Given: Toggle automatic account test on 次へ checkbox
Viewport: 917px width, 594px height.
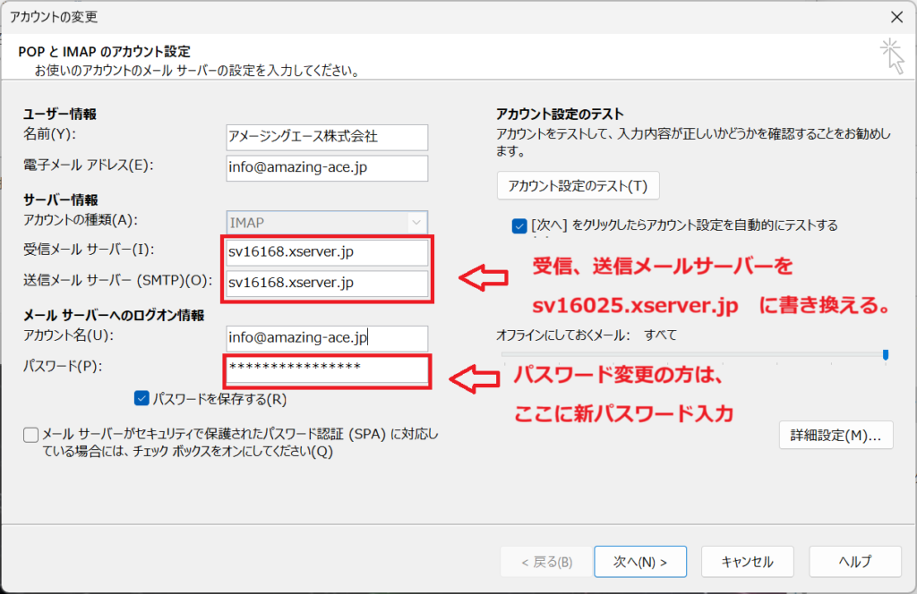Looking at the screenshot, I should point(518,225).
